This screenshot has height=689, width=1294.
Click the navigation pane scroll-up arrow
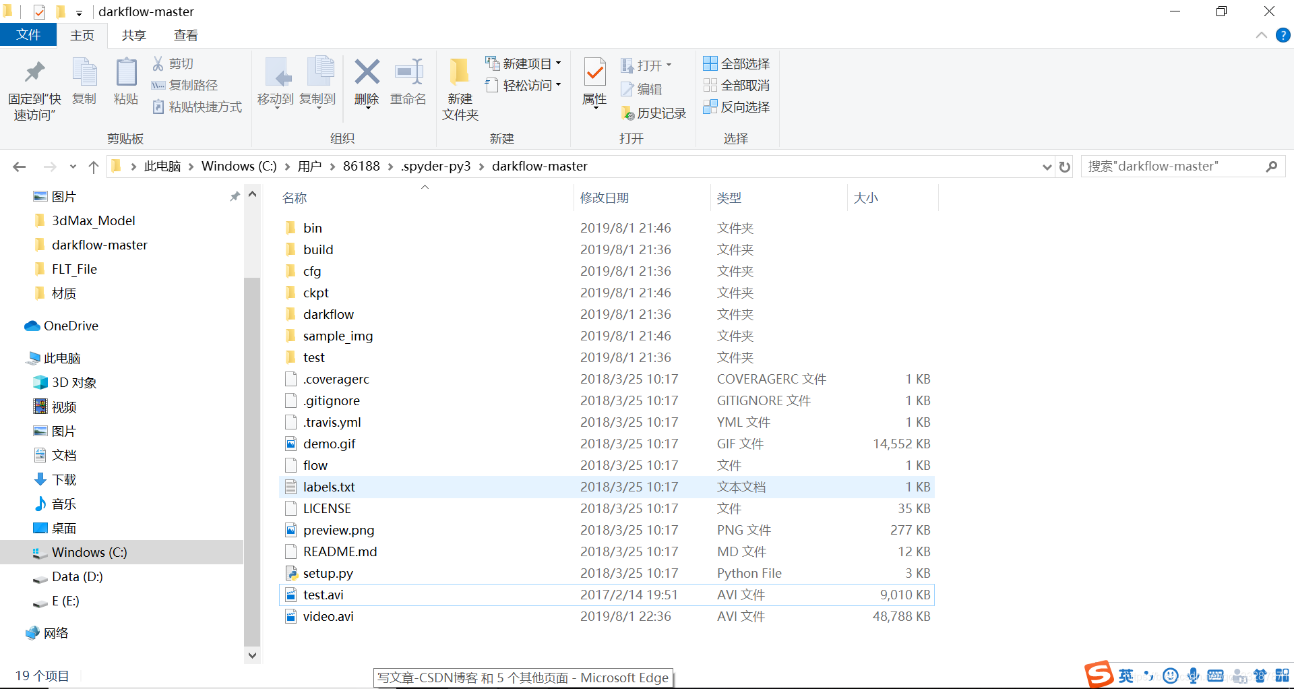click(252, 194)
